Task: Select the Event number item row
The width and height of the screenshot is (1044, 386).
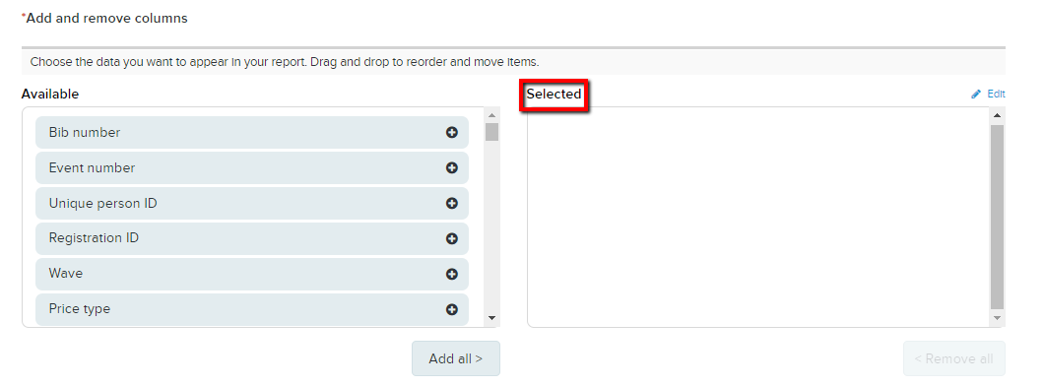Action: (252, 167)
